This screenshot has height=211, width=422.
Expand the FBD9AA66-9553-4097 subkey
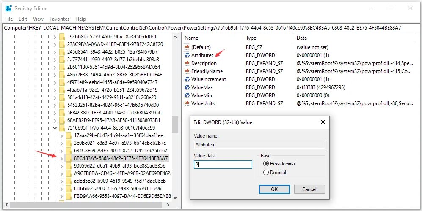62,196
